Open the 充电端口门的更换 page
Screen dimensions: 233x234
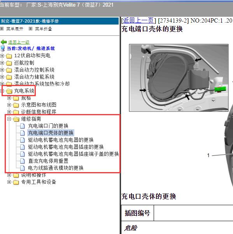click(x=48, y=126)
